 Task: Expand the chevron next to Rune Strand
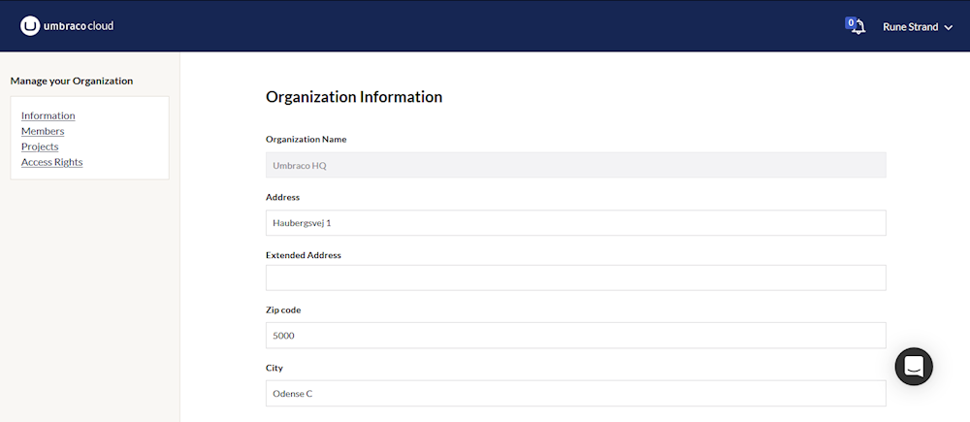point(948,27)
